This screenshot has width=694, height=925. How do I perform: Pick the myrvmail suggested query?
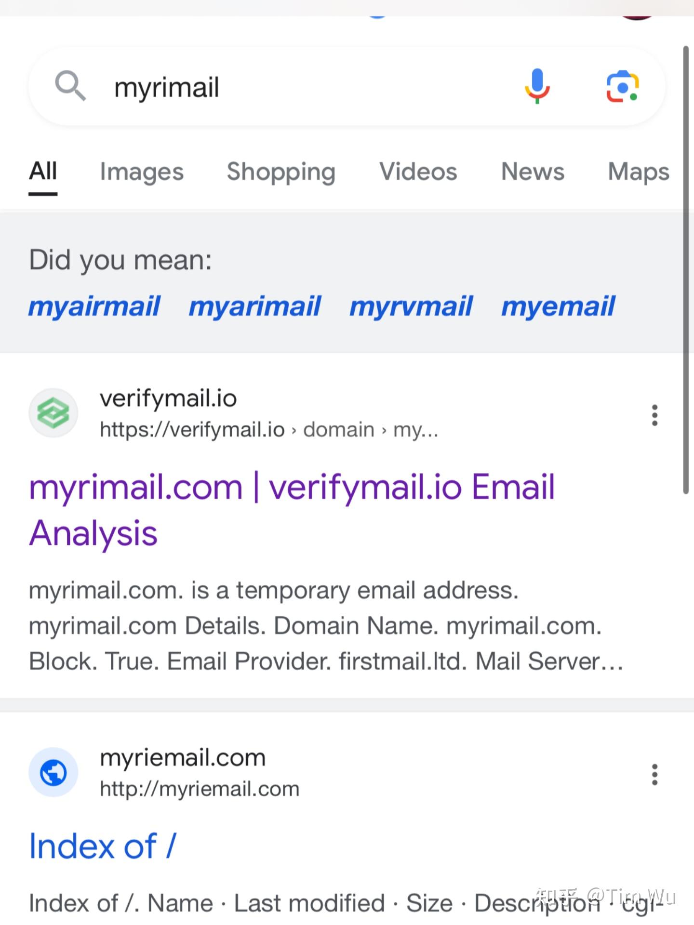(411, 306)
